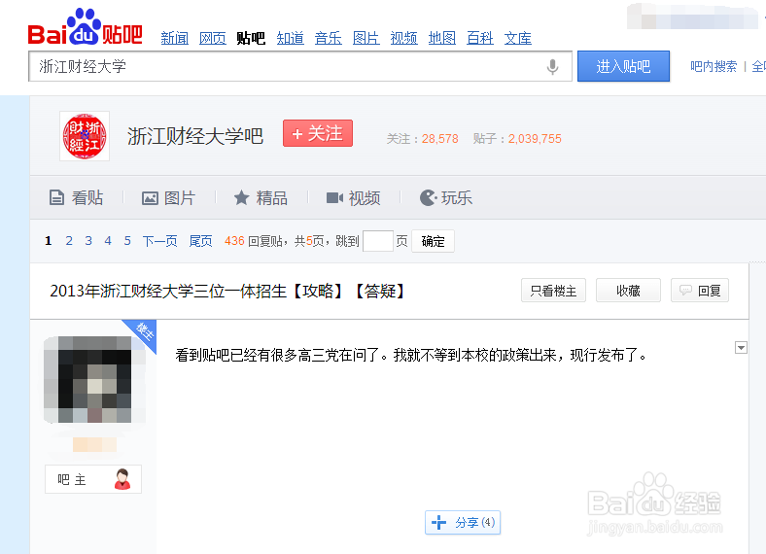Viewport: 766px width, 554px height.
Task: Click the 436 回复贴 count text
Action: click(253, 241)
